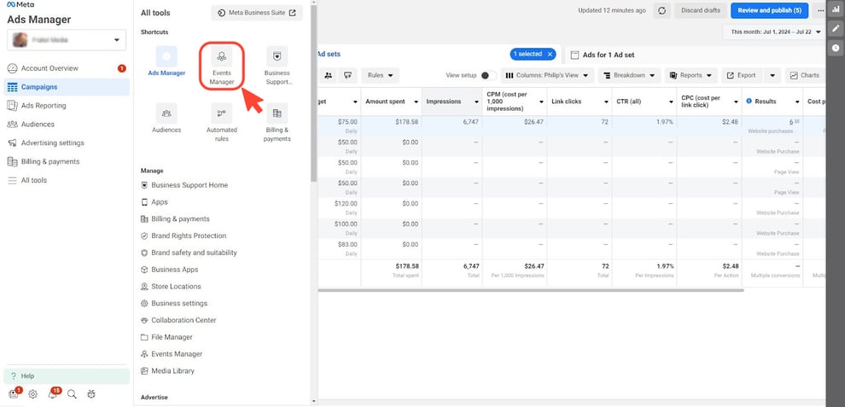
Task: Open Meta Business Suite link
Action: 257,13
